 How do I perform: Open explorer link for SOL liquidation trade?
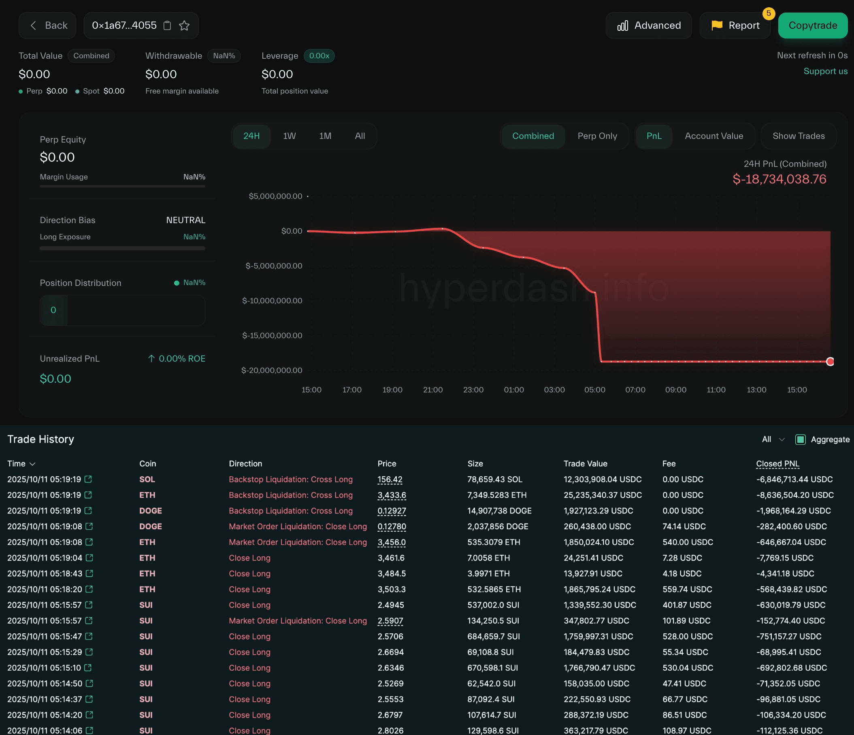[x=88, y=479]
